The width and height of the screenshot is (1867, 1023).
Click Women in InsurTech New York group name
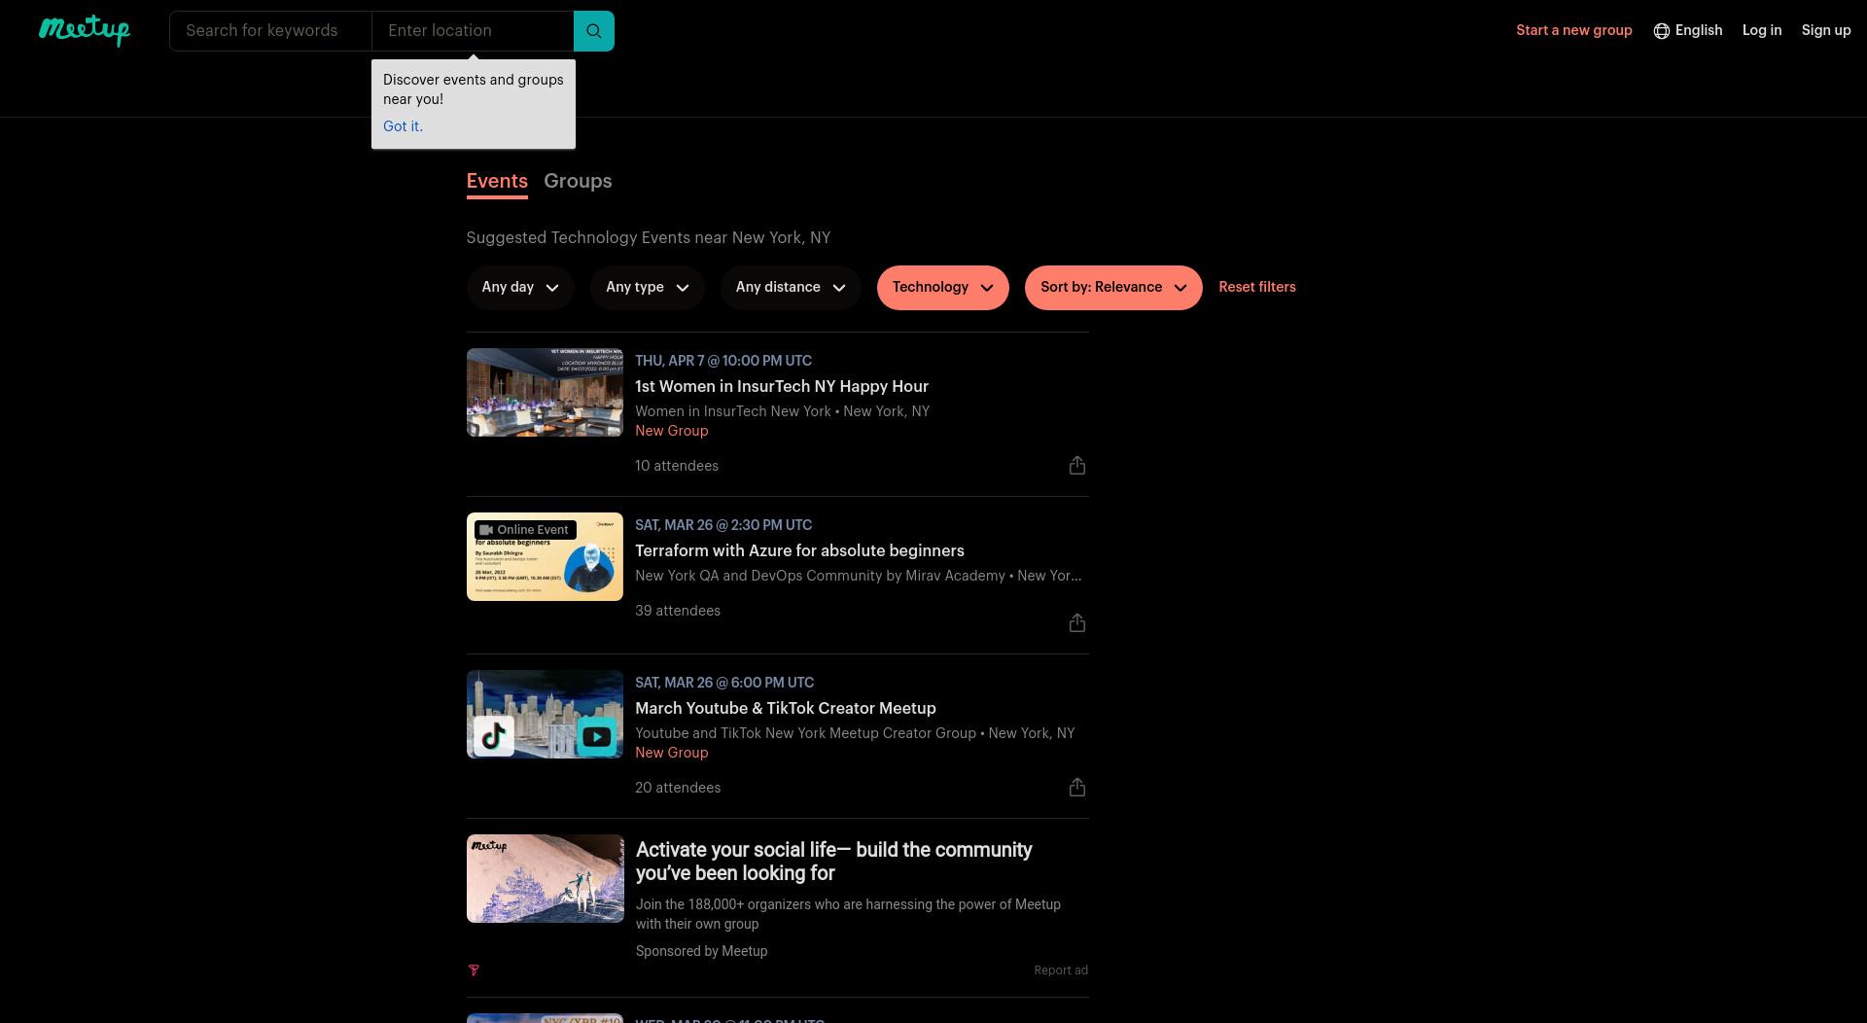click(733, 412)
